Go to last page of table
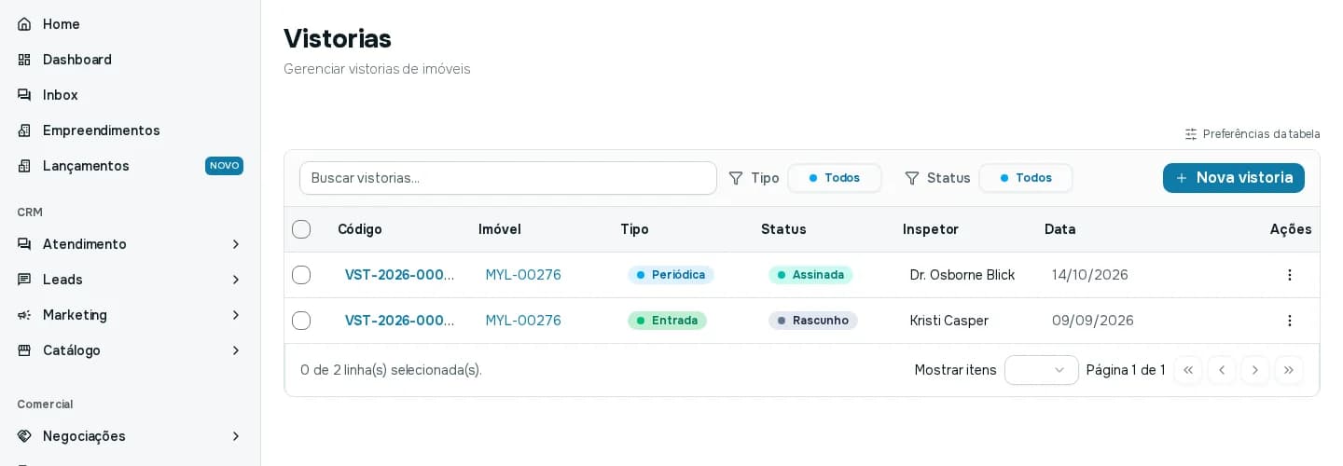 1289,370
